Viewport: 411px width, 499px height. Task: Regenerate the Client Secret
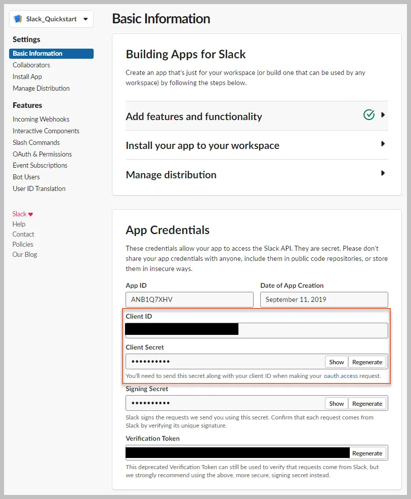click(x=367, y=362)
